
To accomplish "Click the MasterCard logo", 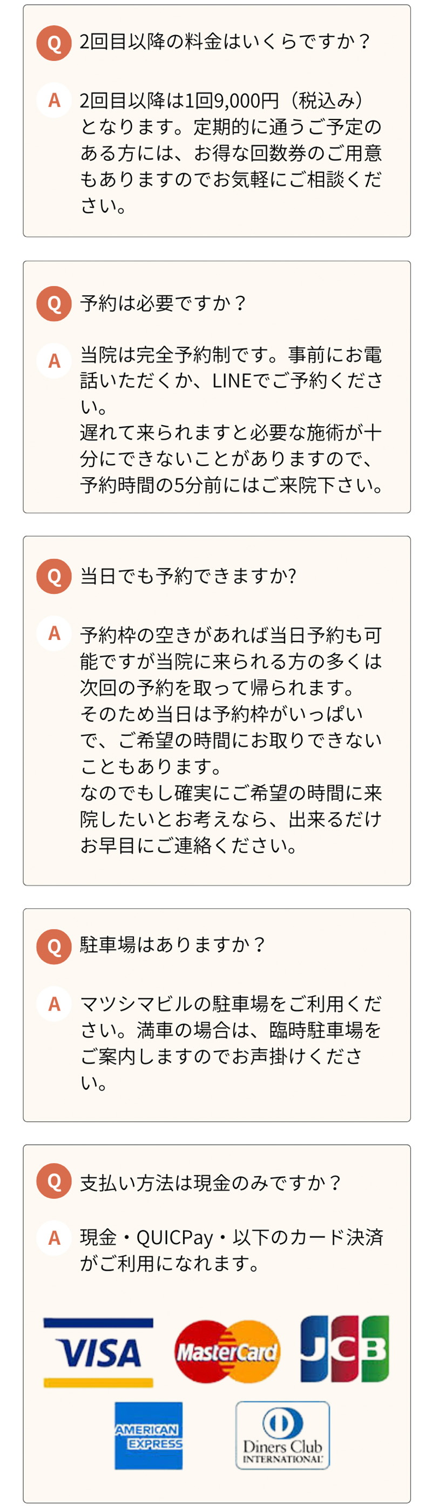I will tap(227, 1352).
